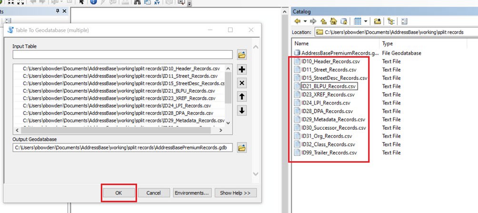The height and width of the screenshot is (213, 478).
Task: Click the Catalog options list icon
Action: coord(405,21)
